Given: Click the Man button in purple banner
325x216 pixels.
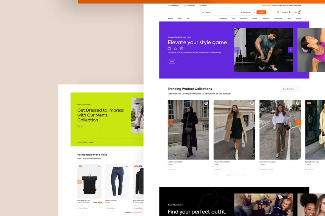Looking at the screenshot, I should click(x=172, y=61).
